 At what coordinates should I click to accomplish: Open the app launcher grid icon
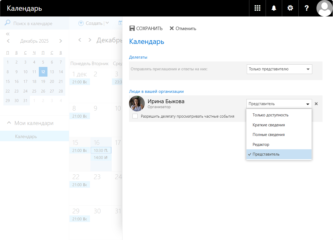[257, 8]
